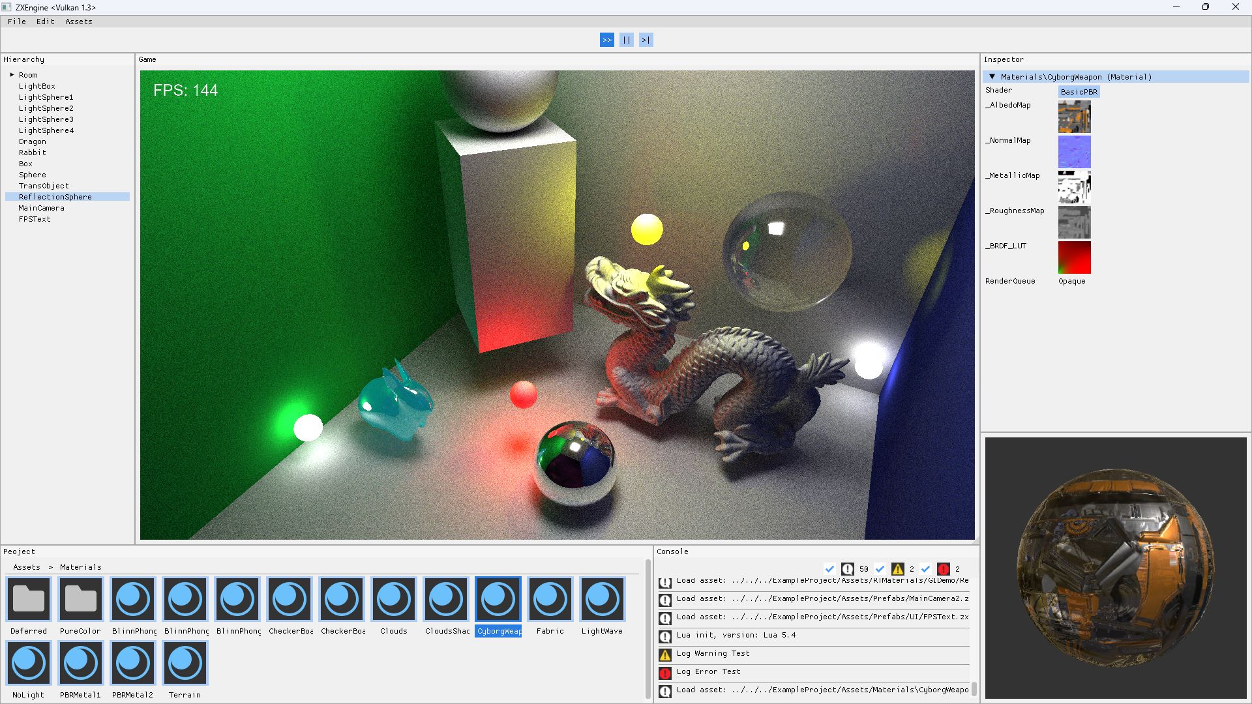Click the yellow warning filter icon
This screenshot has width=1252, height=704.
(898, 569)
